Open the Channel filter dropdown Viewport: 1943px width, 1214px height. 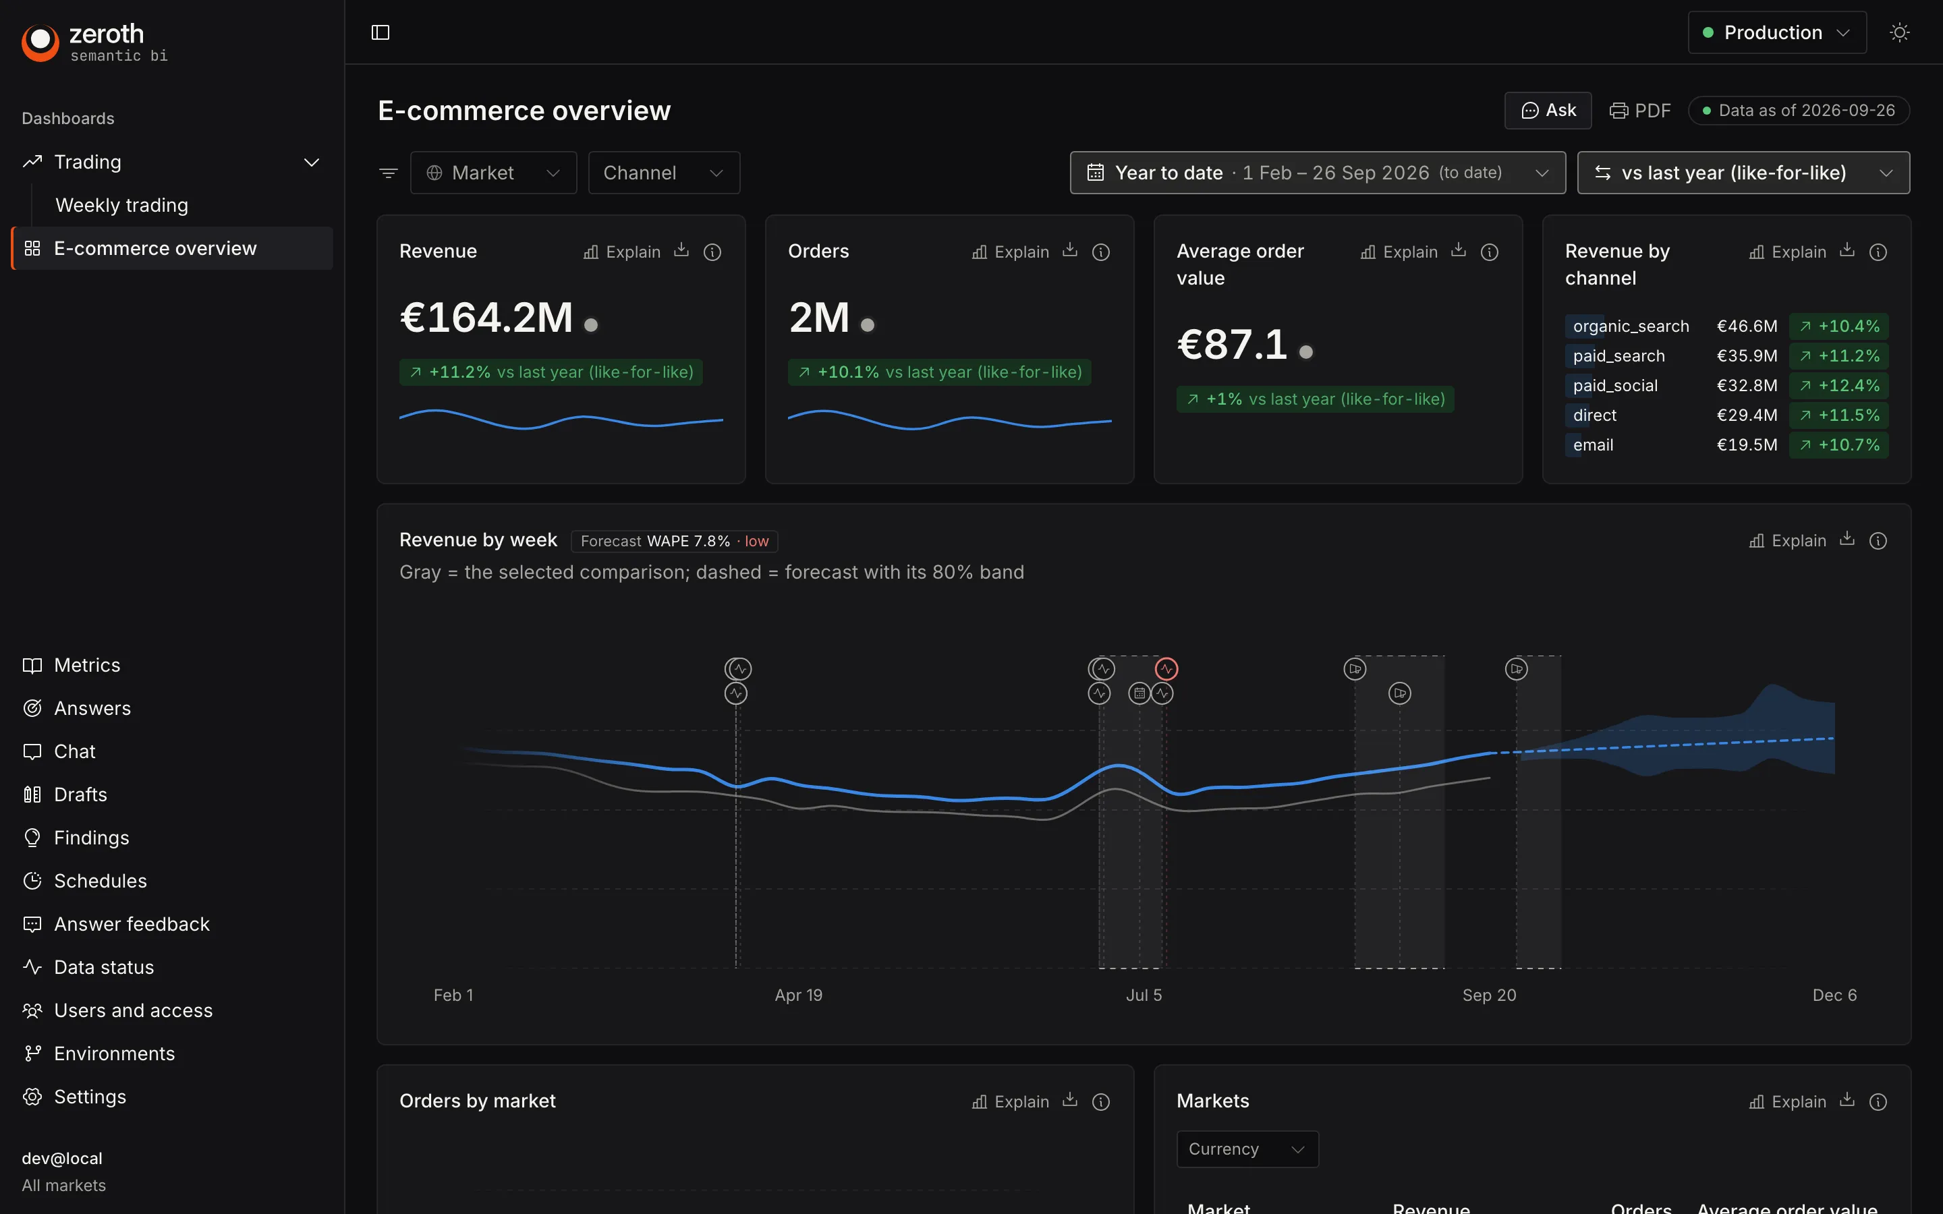click(663, 173)
